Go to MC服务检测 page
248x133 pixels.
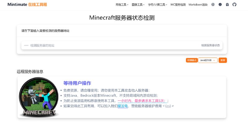pyautogui.click(x=178, y=5)
